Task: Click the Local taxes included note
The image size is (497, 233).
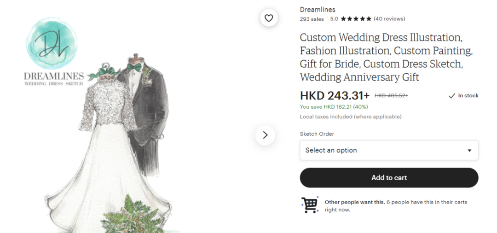Action: [x=351, y=116]
